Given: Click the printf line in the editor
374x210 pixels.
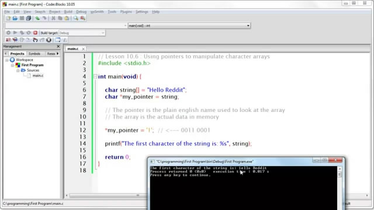Looking at the screenshot, I should 178,143.
